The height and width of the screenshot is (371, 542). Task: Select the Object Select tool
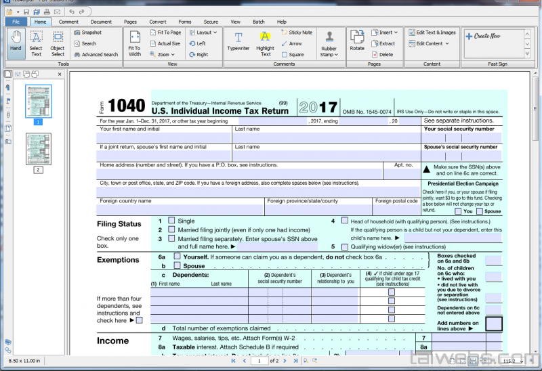58,41
